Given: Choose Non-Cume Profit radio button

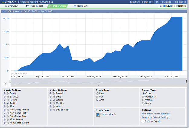Looking at the screenshot, I should point(8,113).
